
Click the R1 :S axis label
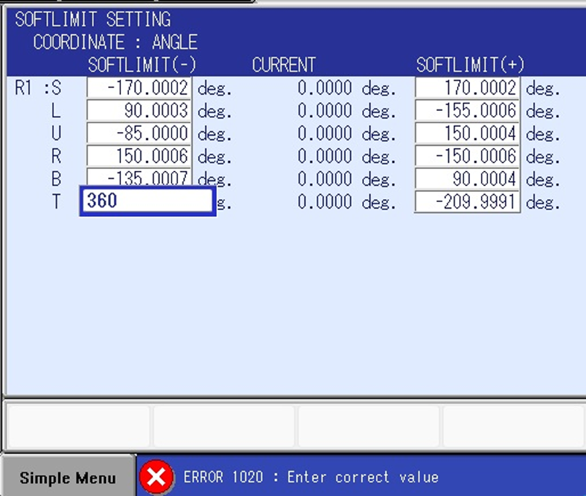point(38,89)
